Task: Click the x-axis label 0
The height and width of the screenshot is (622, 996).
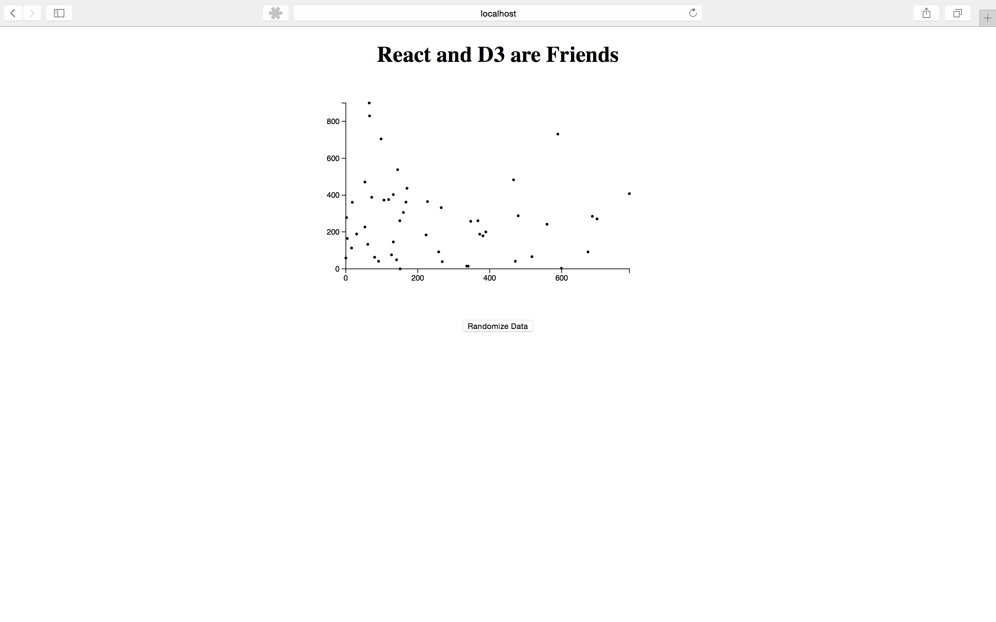Action: tap(345, 278)
